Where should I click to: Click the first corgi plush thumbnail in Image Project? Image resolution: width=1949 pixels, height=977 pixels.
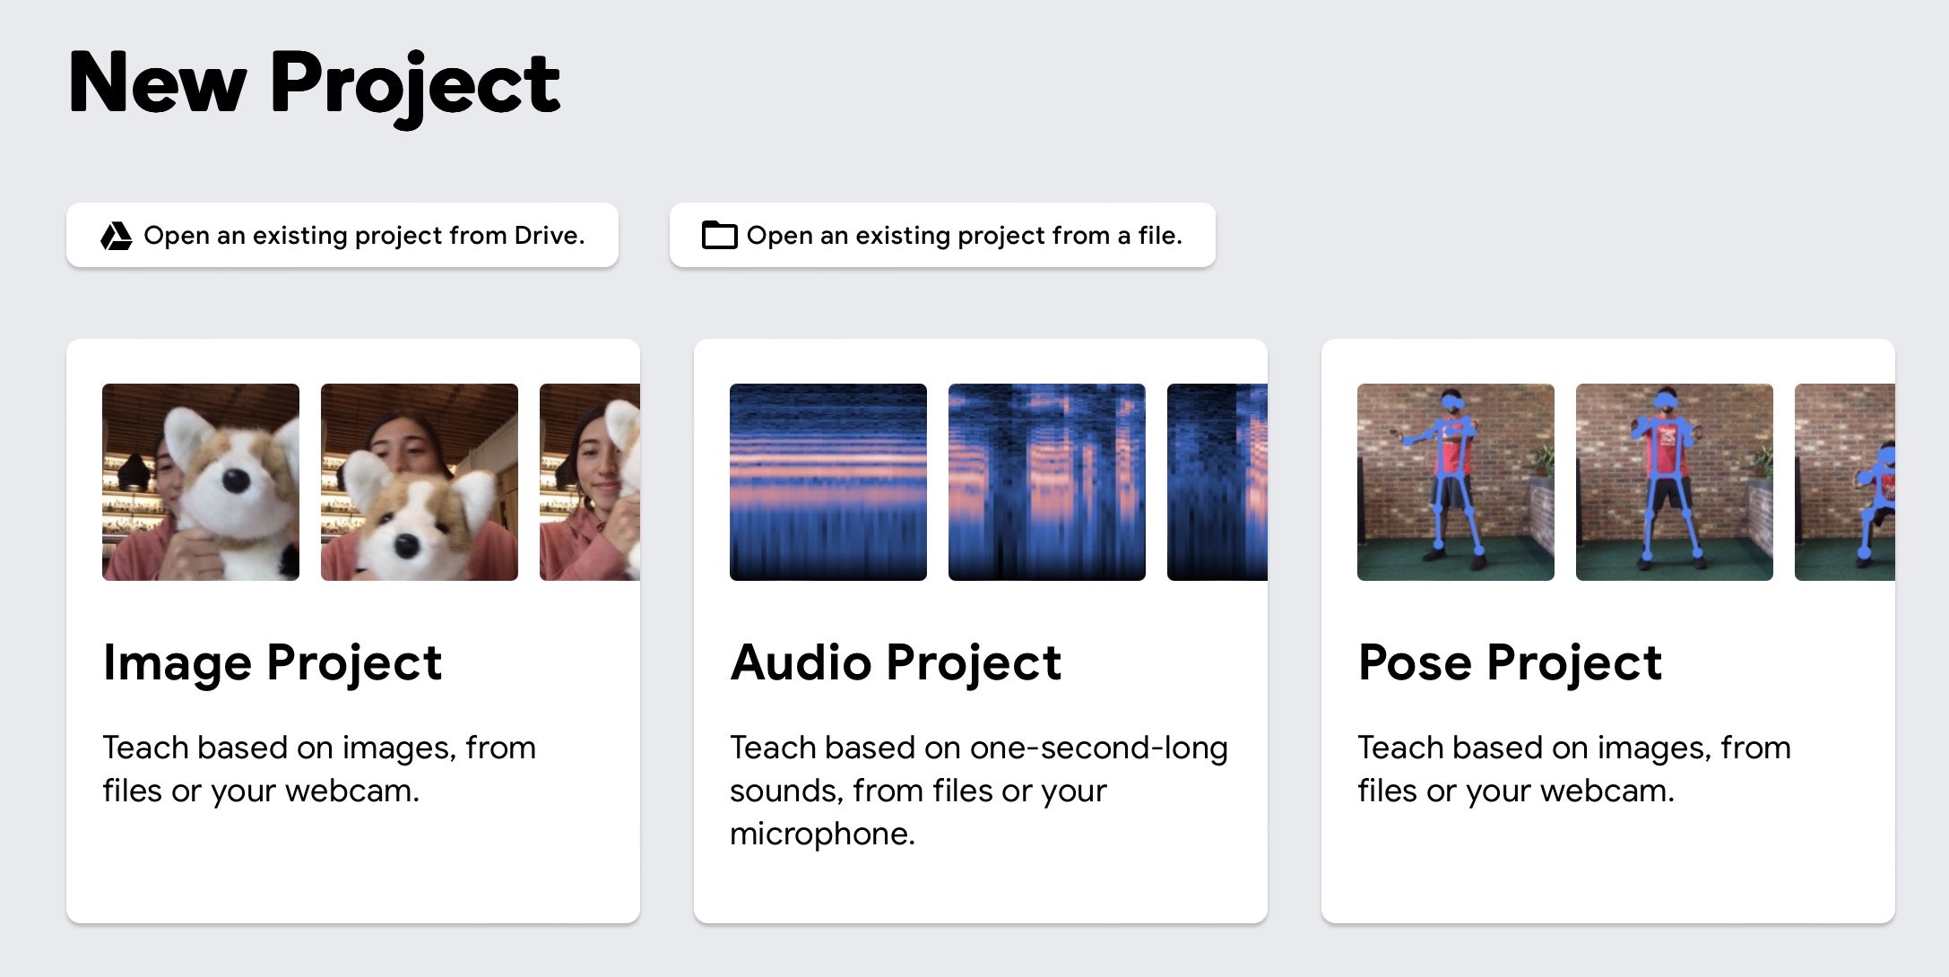201,483
